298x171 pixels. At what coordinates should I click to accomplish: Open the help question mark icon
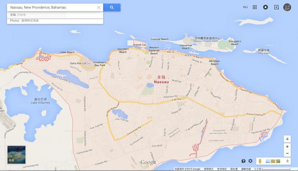(243, 161)
